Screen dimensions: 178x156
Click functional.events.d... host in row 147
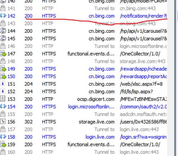click(x=91, y=54)
